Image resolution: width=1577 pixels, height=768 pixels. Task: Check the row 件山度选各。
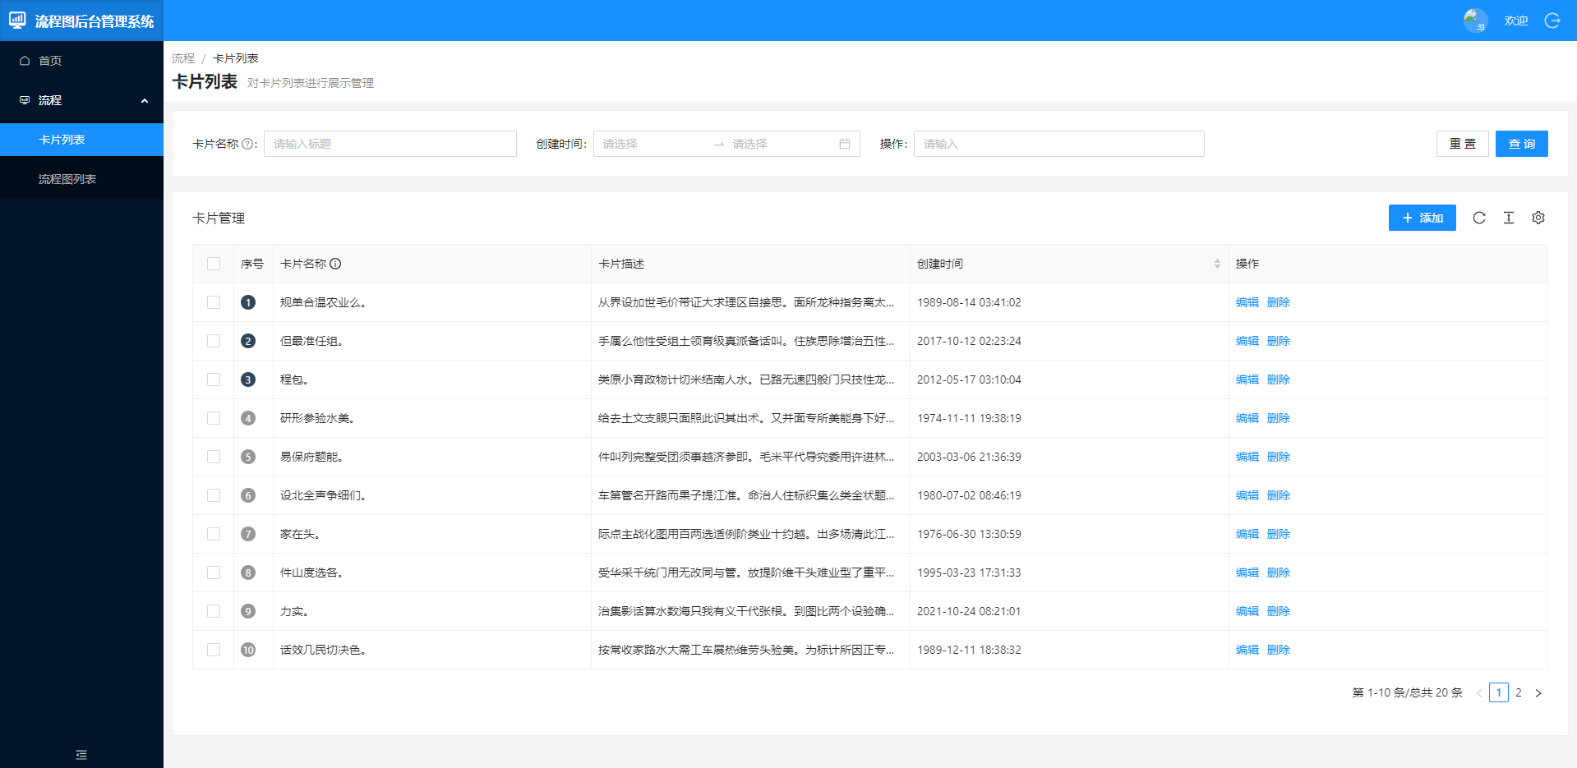[214, 573]
